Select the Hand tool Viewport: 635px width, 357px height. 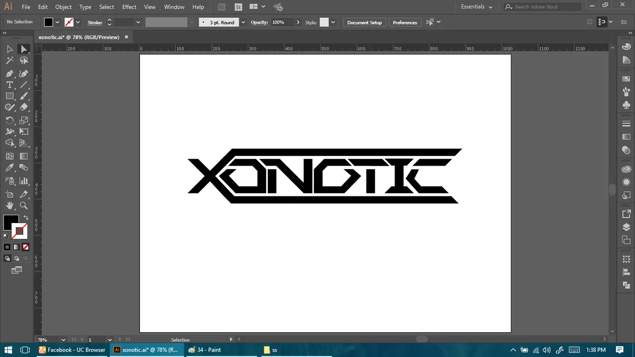(9, 206)
